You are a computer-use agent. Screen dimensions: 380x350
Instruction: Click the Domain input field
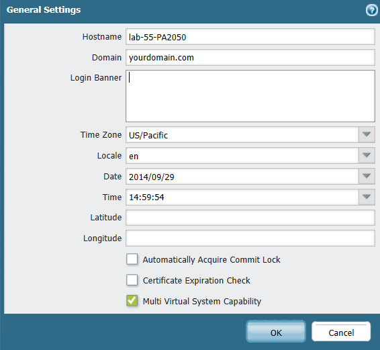click(250, 58)
